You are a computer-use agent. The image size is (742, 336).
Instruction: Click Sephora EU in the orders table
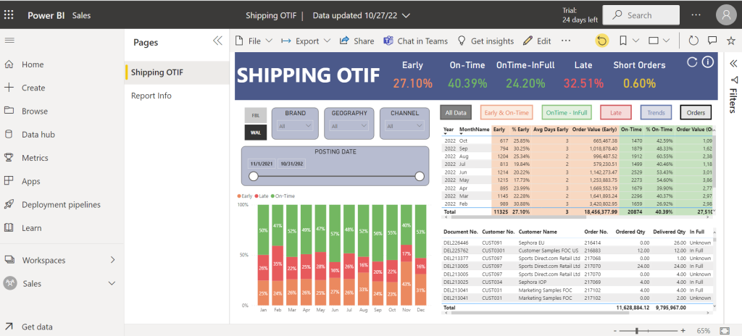pyautogui.click(x=531, y=243)
